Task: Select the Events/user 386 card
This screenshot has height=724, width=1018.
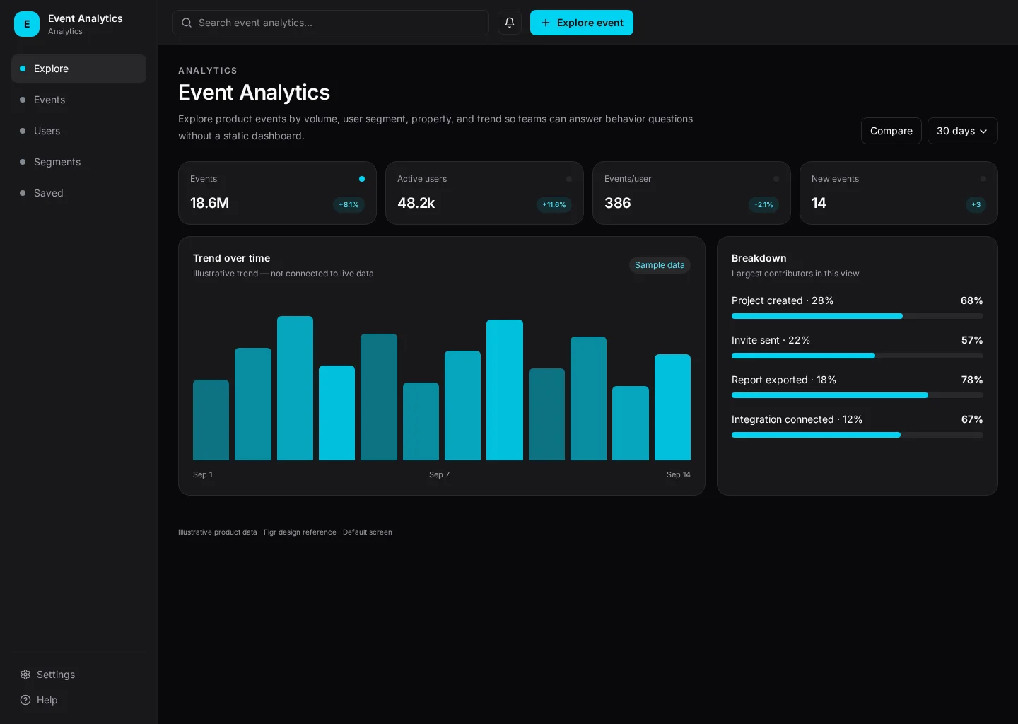Action: coord(691,193)
